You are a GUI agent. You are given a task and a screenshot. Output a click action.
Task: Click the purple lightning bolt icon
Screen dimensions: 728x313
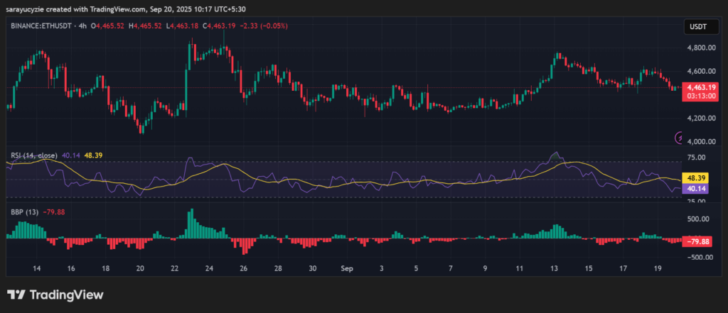coord(680,137)
